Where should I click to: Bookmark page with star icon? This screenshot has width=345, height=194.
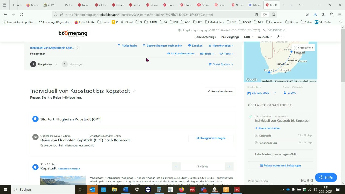pos(274,15)
